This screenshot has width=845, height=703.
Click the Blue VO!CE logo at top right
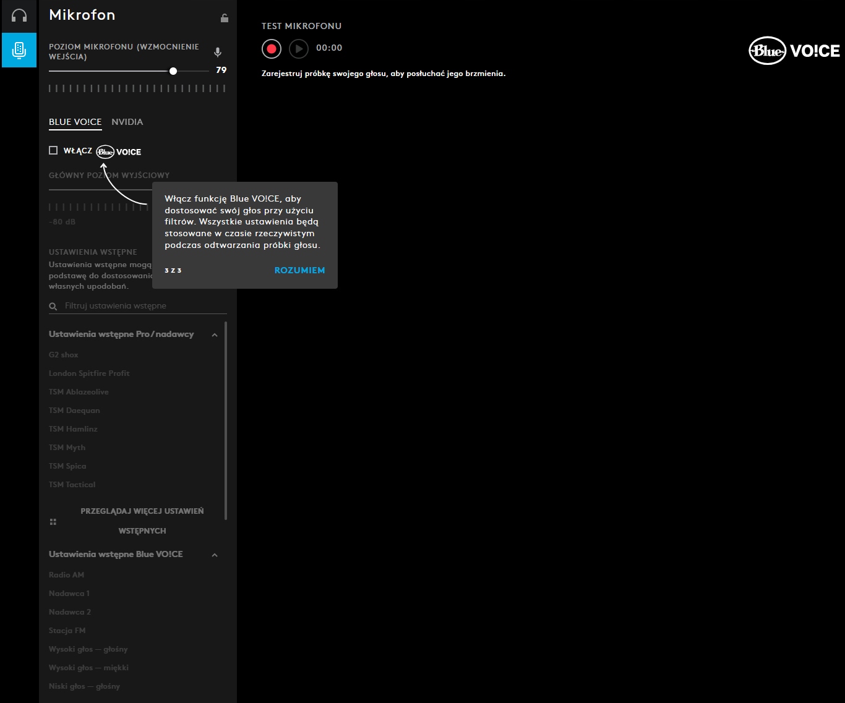point(794,51)
